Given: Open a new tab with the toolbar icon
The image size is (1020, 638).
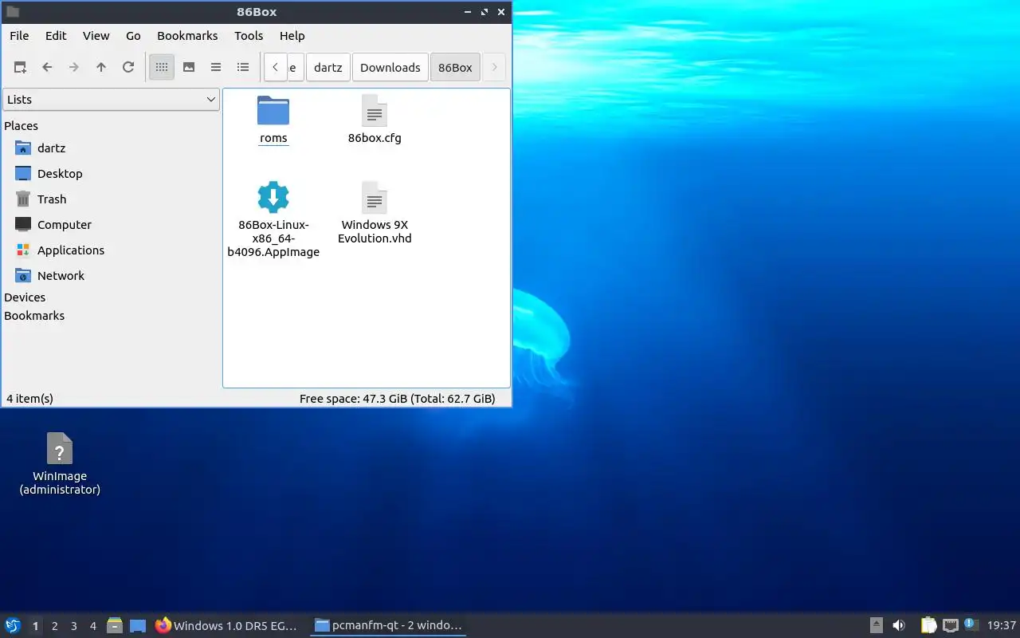Looking at the screenshot, I should pyautogui.click(x=20, y=68).
